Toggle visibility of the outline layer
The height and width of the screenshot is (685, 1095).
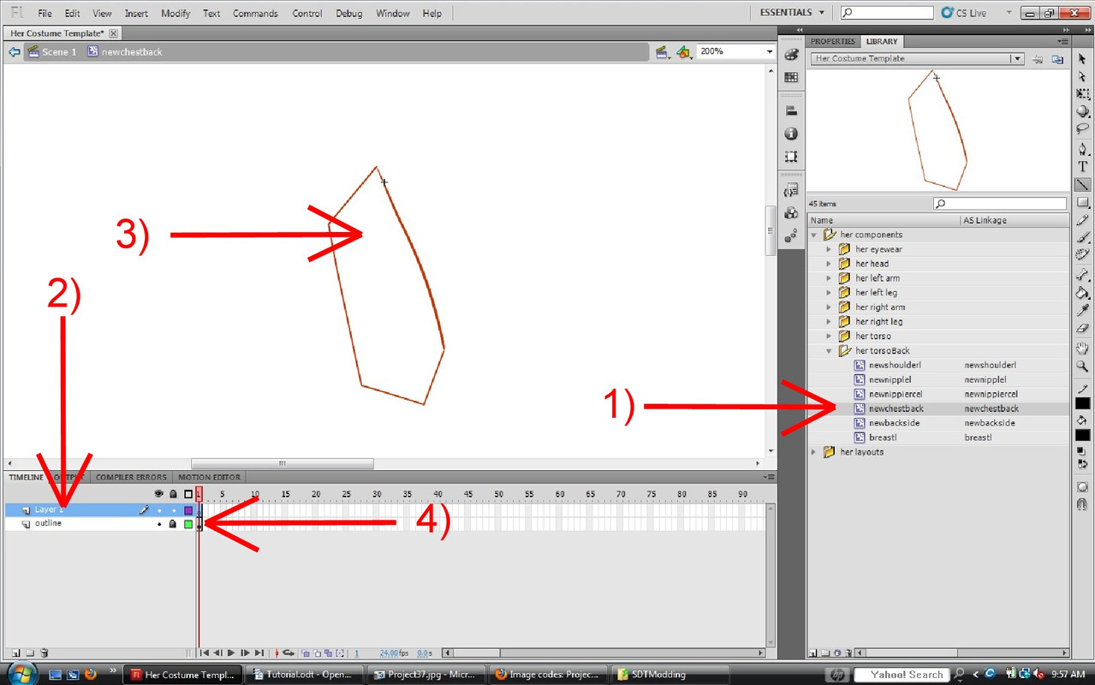159,524
